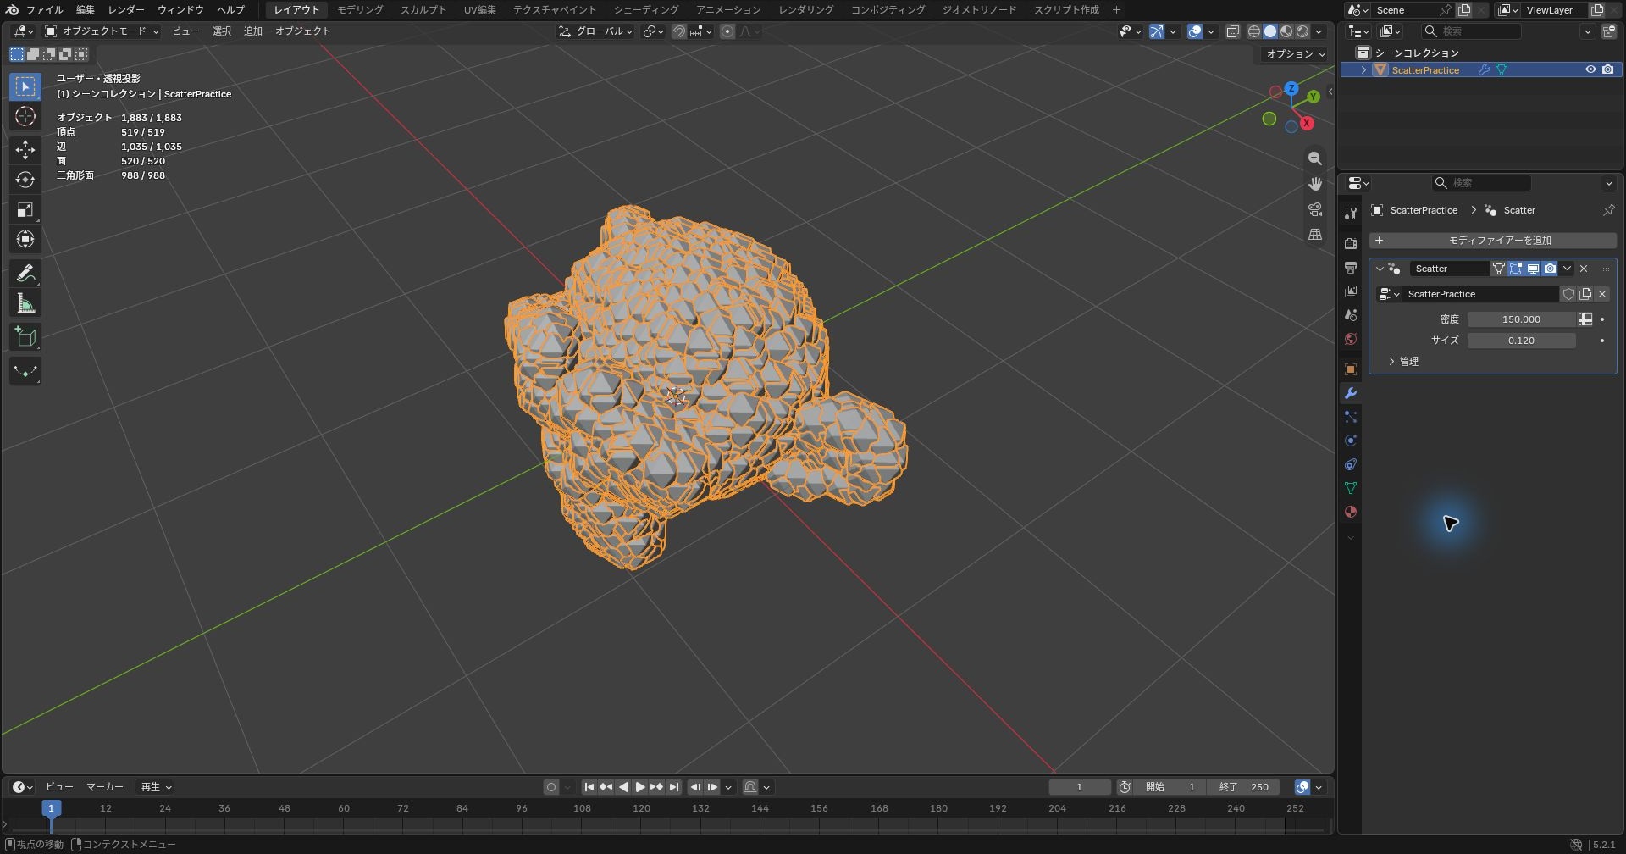Switch to wireframe viewport shading
The image size is (1626, 854).
tap(1254, 31)
